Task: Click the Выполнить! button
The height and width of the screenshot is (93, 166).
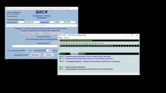Action: [36, 55]
